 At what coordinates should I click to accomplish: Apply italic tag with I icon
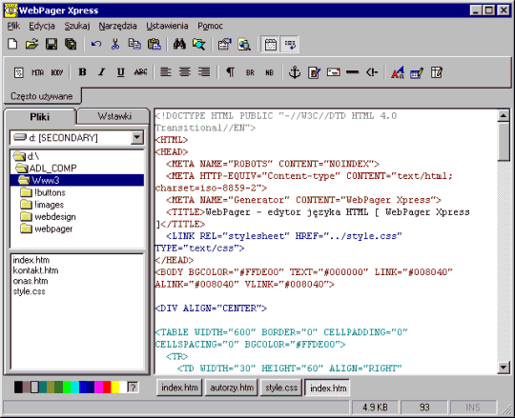coord(102,72)
